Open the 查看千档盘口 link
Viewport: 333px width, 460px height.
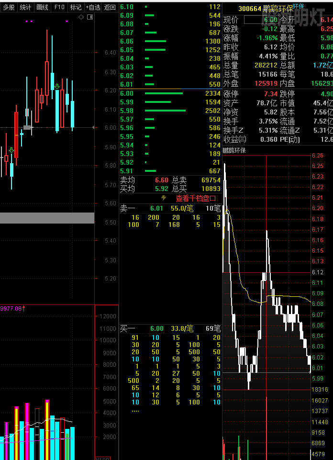click(x=196, y=198)
